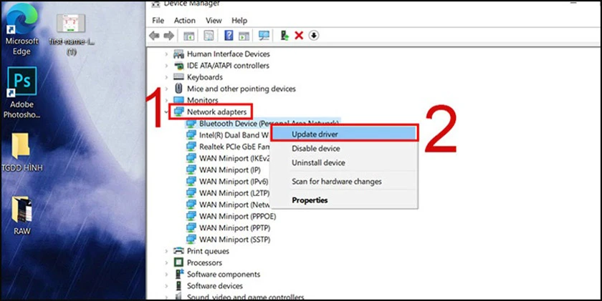
Task: Click the Back arrow toolbar icon
Action: pyautogui.click(x=154, y=36)
